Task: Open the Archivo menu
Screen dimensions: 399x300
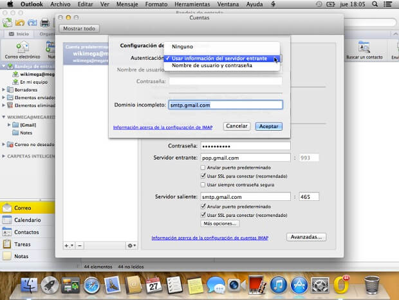Action: click(60, 5)
